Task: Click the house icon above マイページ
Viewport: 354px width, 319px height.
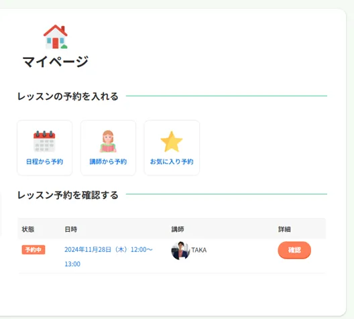Action: pos(56,37)
